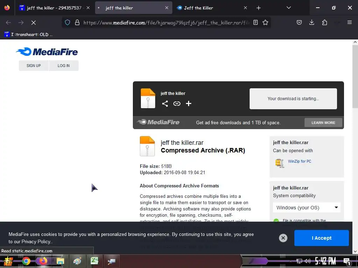Image resolution: width=358 pixels, height=268 pixels.
Task: Add file to account with plus icon
Action: coord(188,104)
